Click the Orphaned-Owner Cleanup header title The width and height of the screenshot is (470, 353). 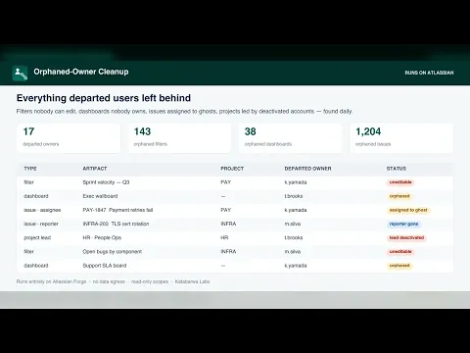point(81,72)
